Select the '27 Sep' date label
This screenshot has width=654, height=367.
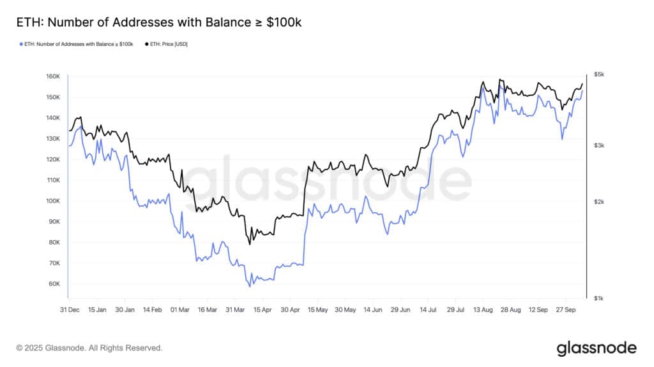click(x=568, y=310)
